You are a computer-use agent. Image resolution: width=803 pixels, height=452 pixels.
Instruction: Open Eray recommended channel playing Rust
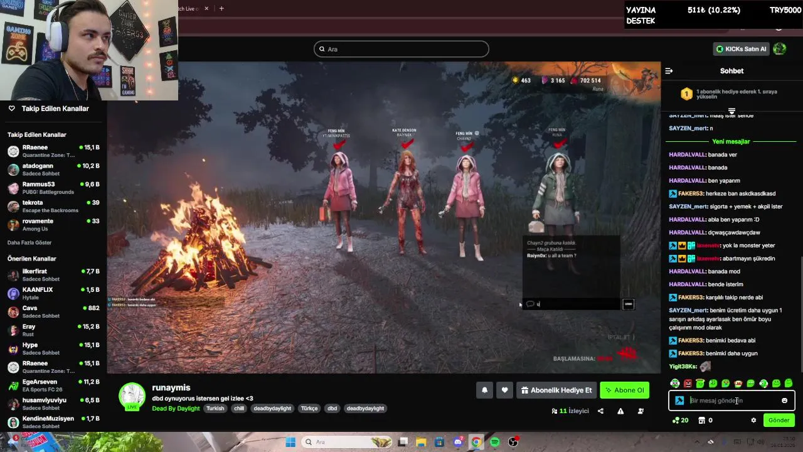click(x=53, y=330)
